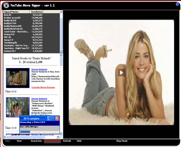
Task: Open Help in bottom bar
Action: [x=79, y=141]
